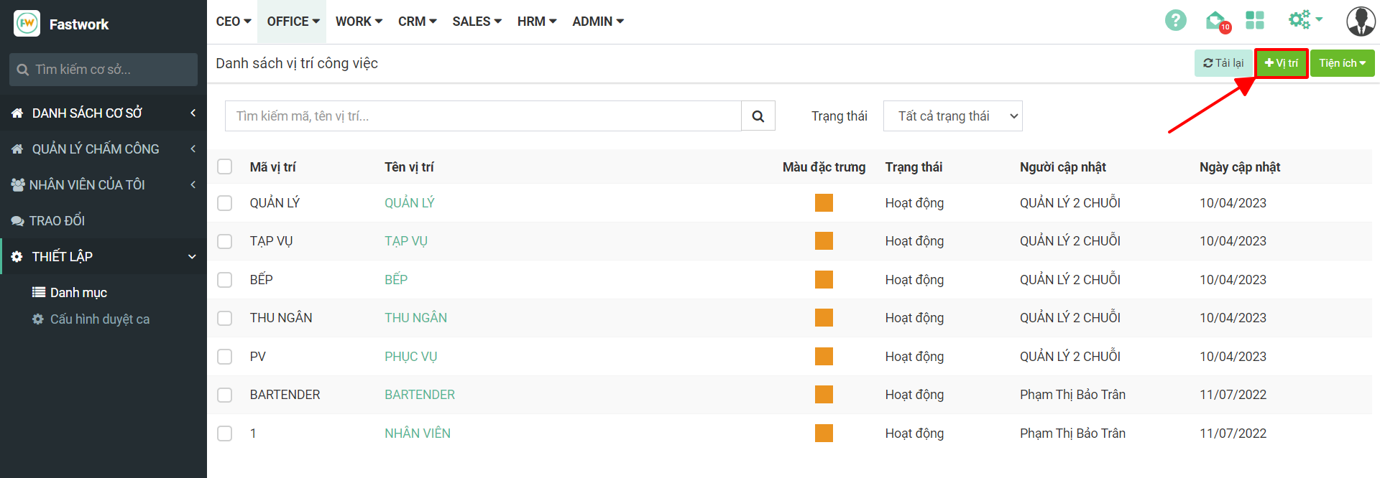Screen dimensions: 1380x478
Task: Expand the Tiện ích dropdown button
Action: tap(1342, 63)
